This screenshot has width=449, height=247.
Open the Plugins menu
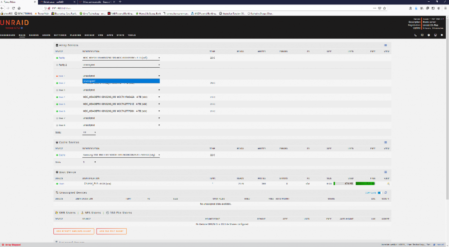pyautogui.click(x=75, y=35)
